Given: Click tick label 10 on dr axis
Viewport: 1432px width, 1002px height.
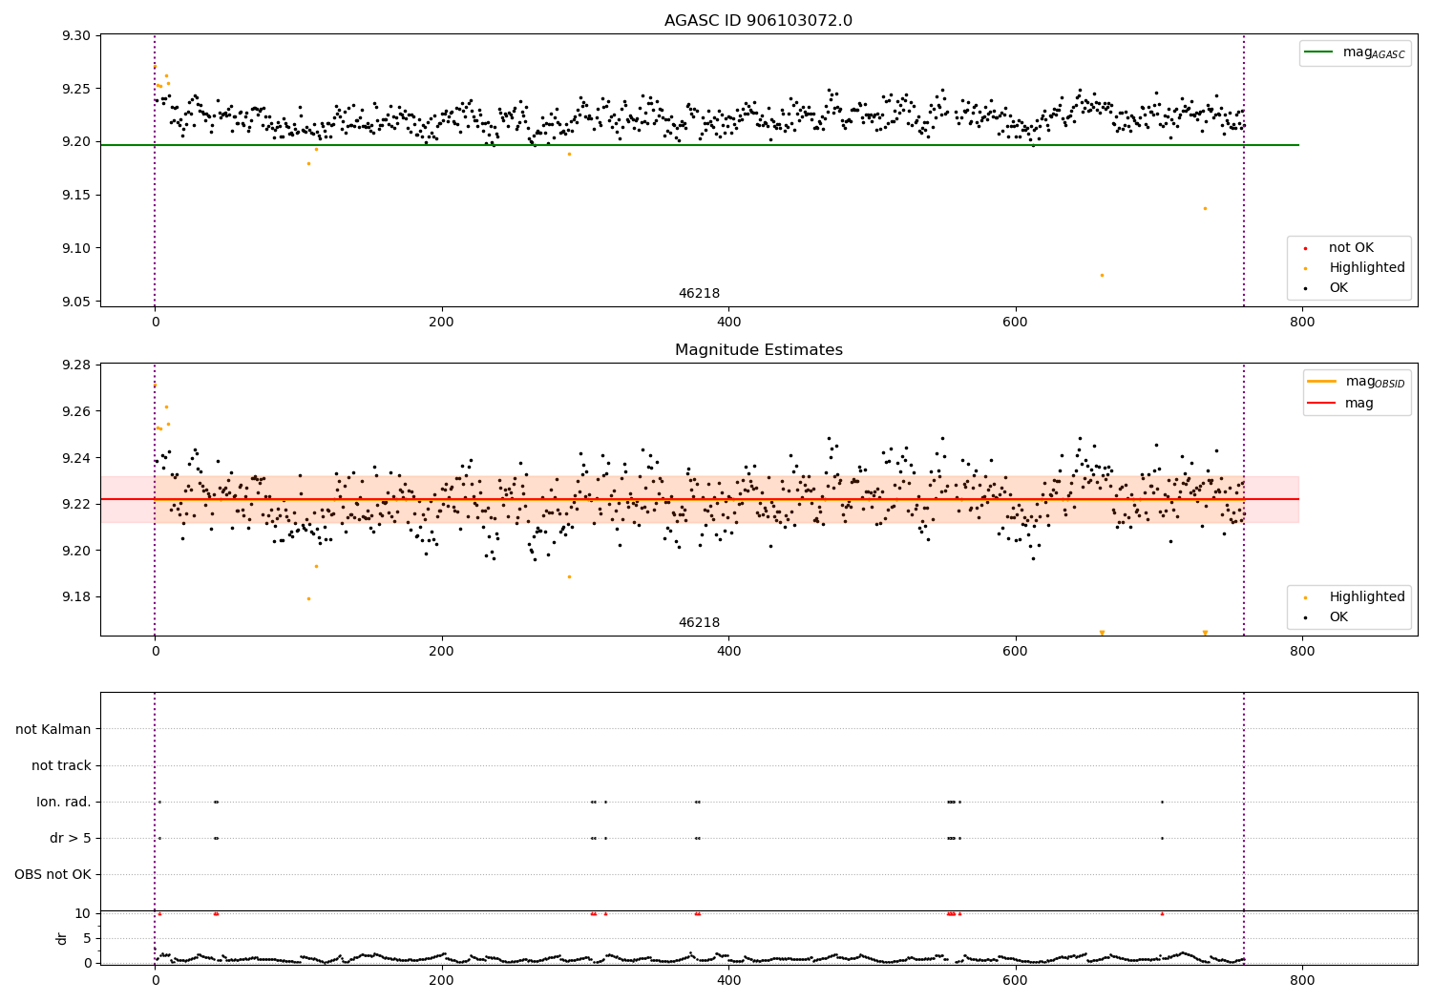Looking at the screenshot, I should tap(83, 914).
